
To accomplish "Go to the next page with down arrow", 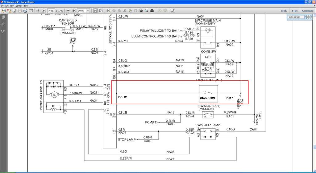I will (x=44, y=11).
